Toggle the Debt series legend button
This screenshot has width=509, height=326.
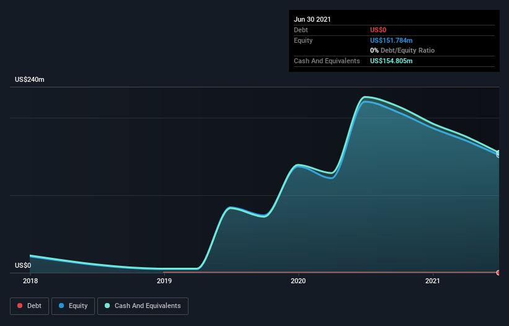tap(29, 306)
